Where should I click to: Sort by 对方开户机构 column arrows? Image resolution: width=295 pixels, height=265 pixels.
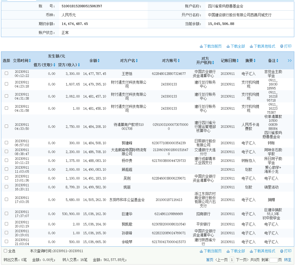(x=213, y=63)
